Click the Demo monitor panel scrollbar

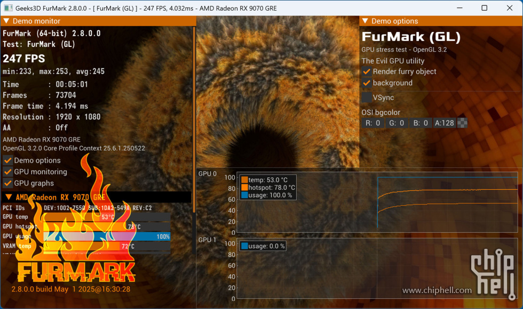[194, 120]
